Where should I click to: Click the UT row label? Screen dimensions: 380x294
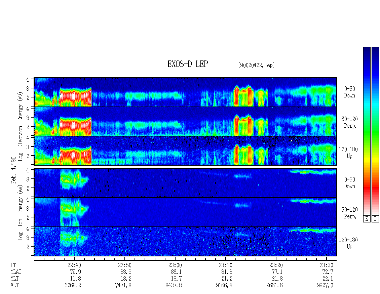click(x=13, y=265)
